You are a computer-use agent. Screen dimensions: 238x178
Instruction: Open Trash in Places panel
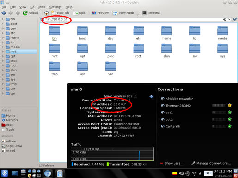[x=8, y=130]
